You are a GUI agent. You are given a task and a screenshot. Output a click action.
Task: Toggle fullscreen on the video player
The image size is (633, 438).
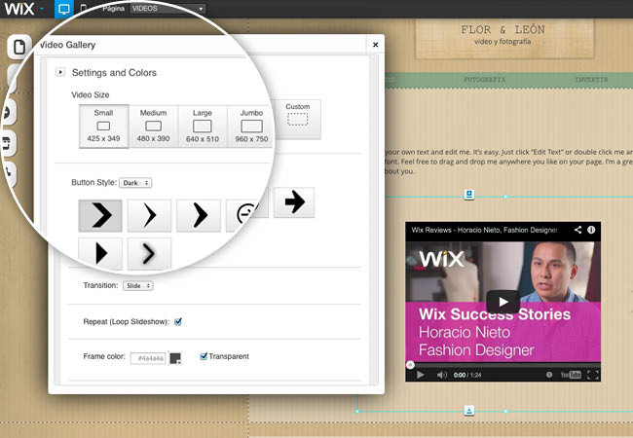tap(593, 375)
